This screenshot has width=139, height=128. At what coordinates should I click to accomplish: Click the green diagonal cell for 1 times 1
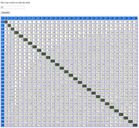click(x=6, y=22)
